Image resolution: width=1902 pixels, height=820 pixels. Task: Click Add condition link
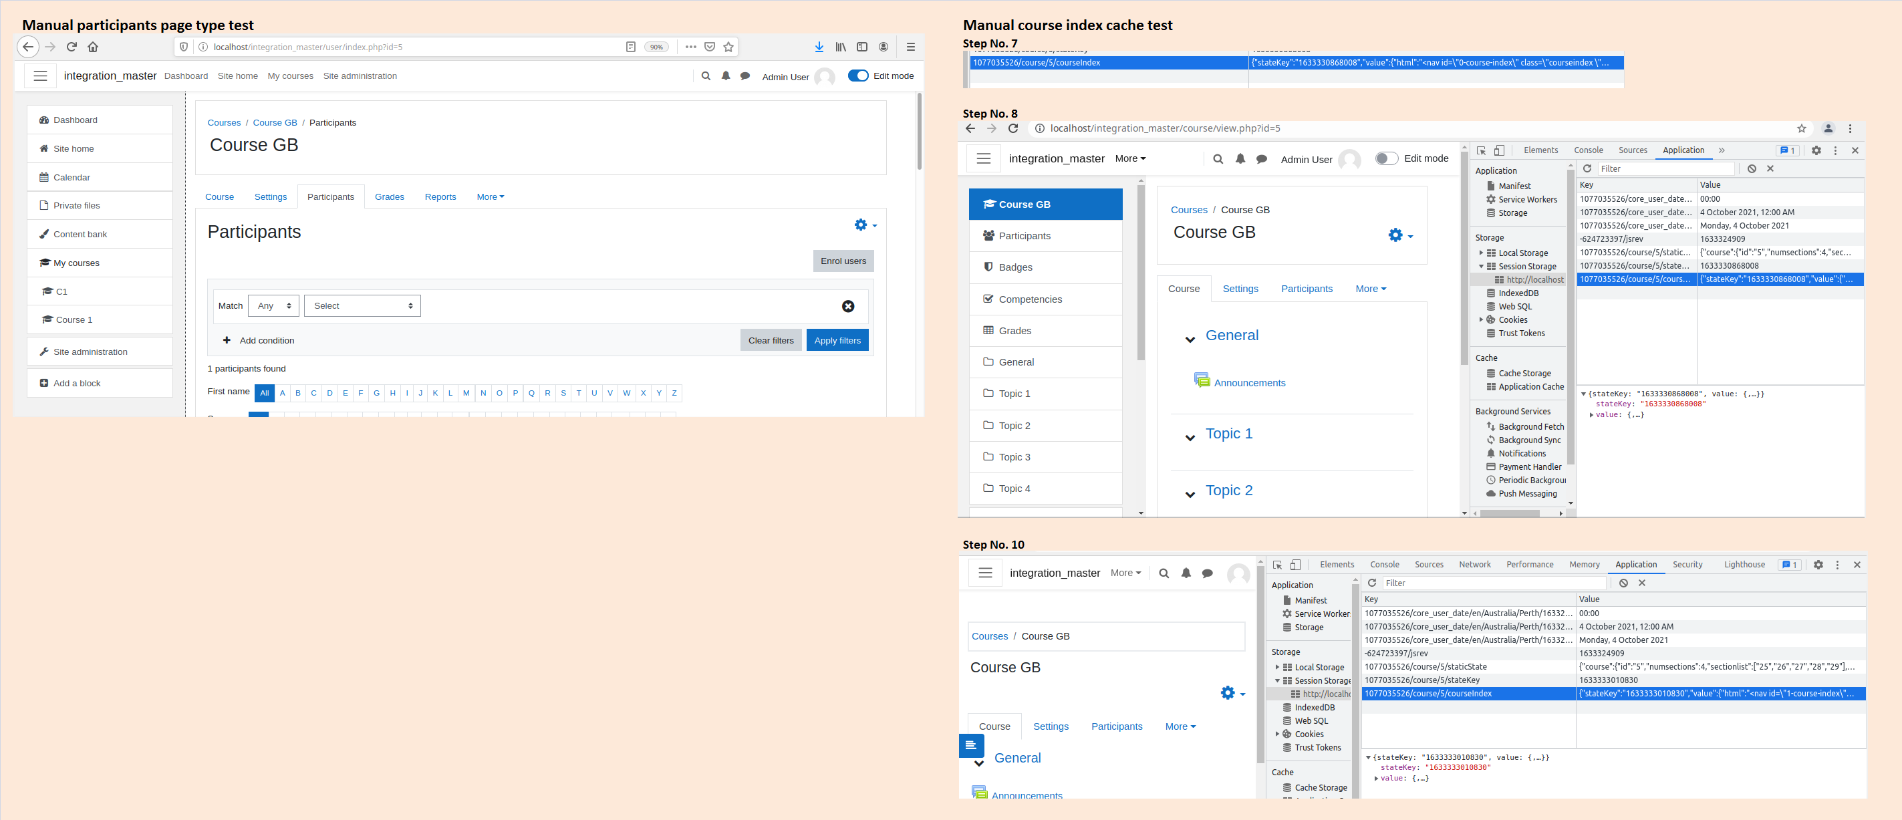259,340
